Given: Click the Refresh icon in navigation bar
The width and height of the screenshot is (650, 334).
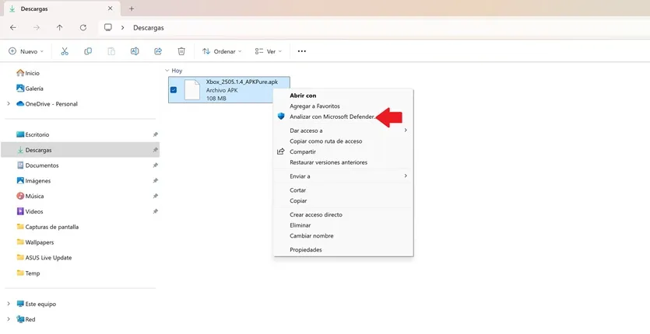Looking at the screenshot, I should click(x=83, y=27).
